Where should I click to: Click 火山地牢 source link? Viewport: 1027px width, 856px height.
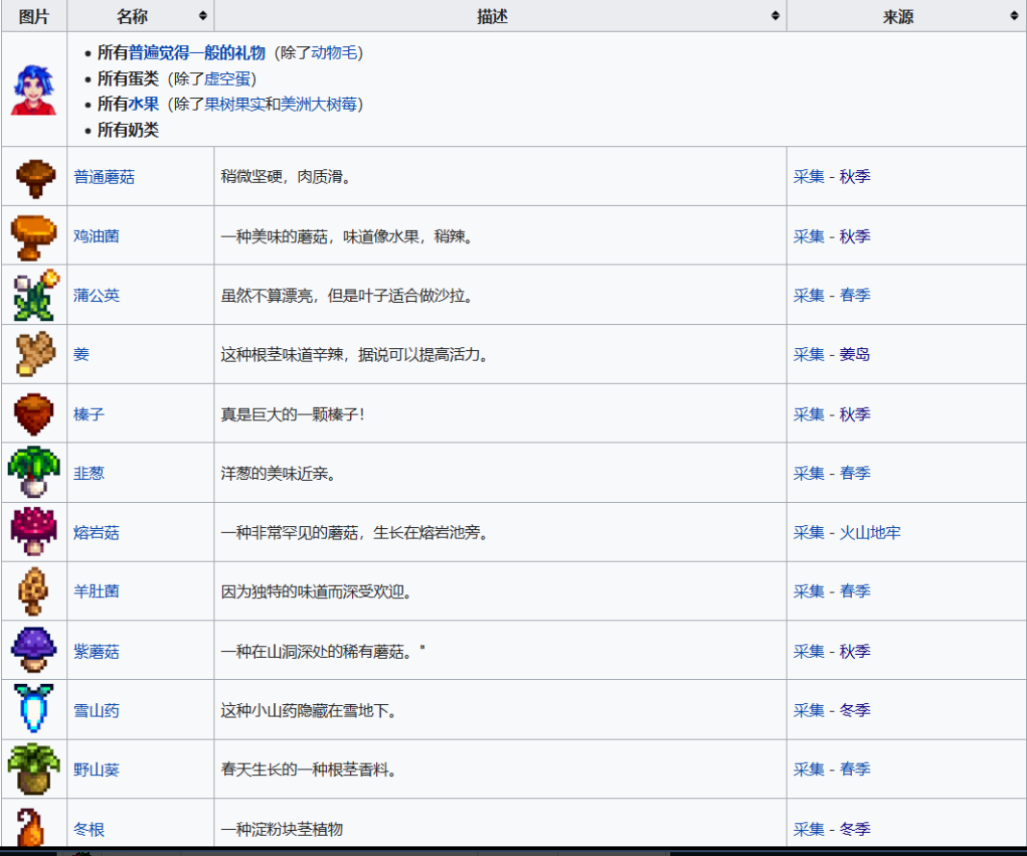pos(870,533)
